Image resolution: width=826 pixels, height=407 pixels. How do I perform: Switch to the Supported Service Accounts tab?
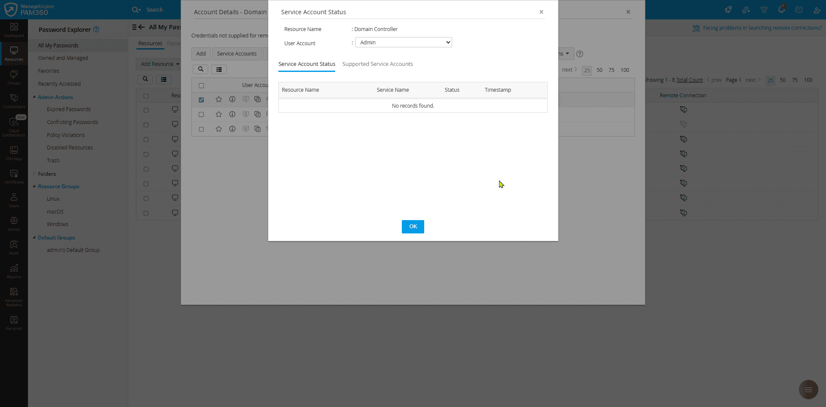377,64
